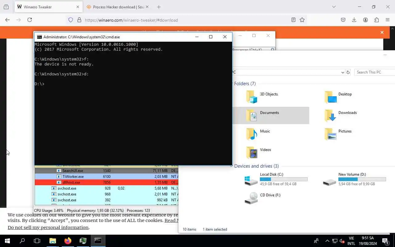Click Process Hacker search magnifier icon
Image resolution: width=395 pixels, height=247 pixels.
[272, 49]
